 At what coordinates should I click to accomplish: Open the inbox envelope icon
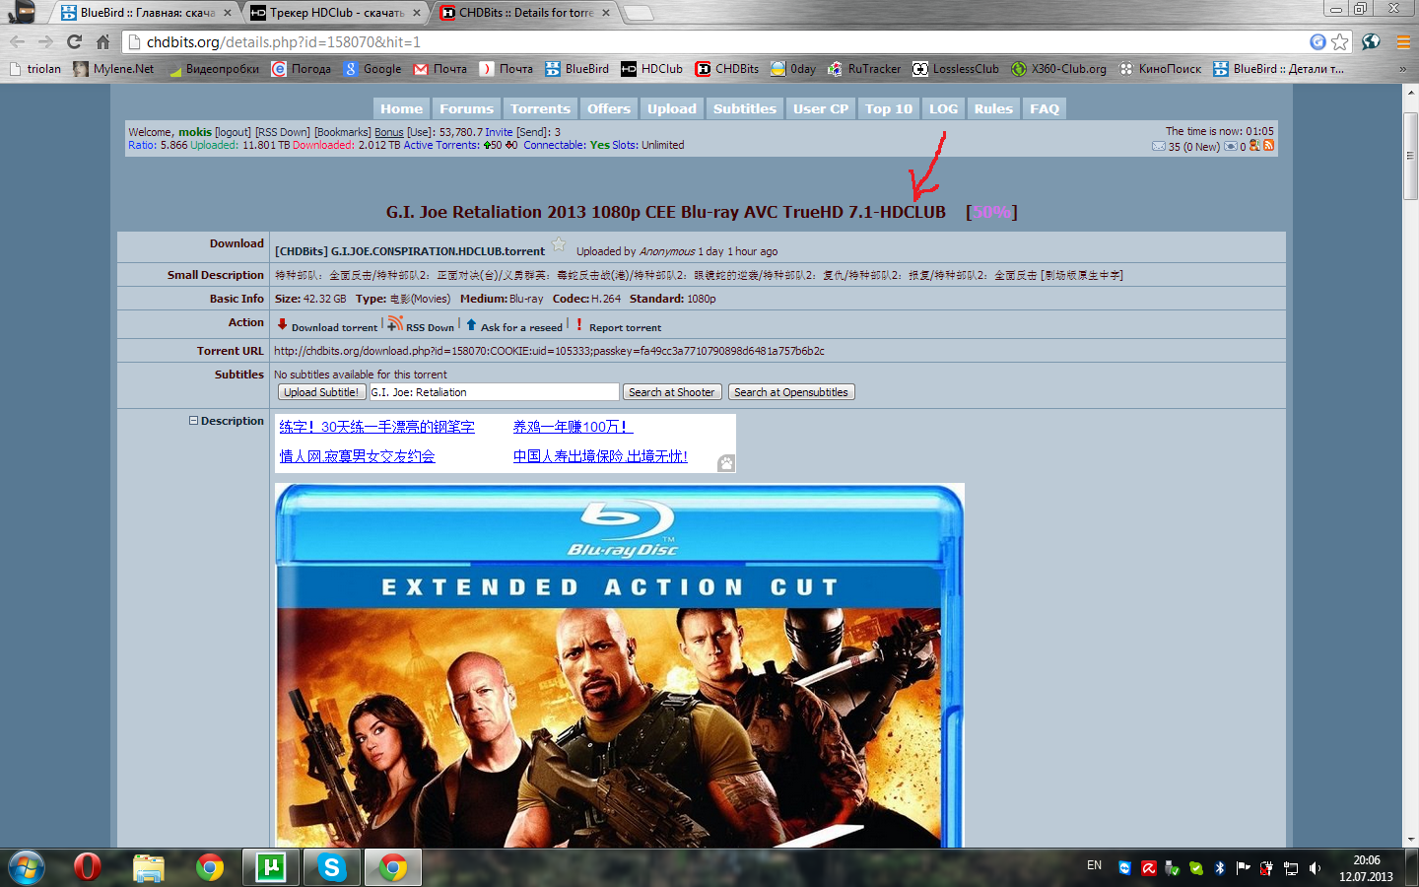coord(1159,146)
